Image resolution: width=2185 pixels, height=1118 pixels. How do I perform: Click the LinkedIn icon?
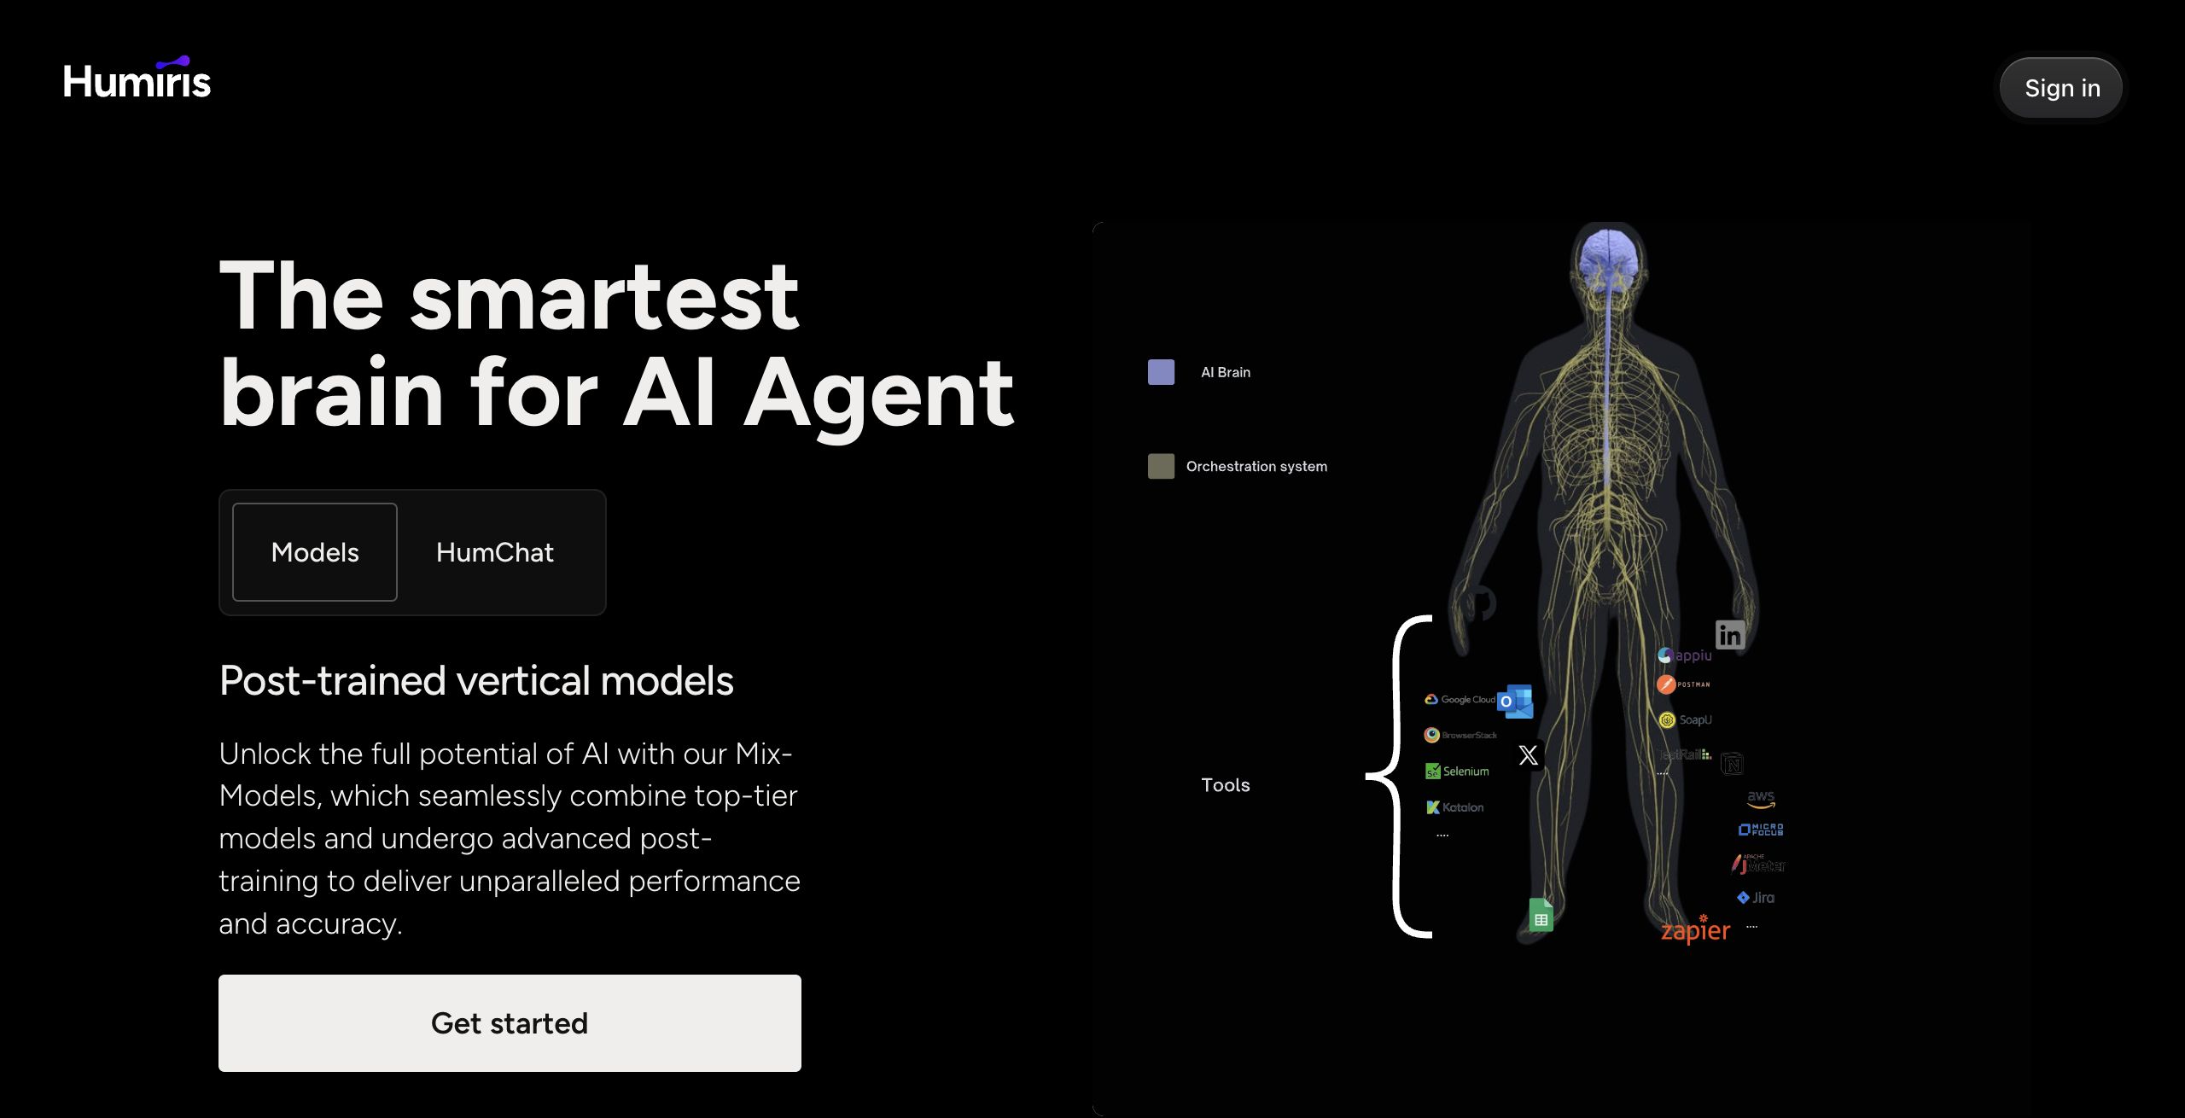tap(1729, 635)
